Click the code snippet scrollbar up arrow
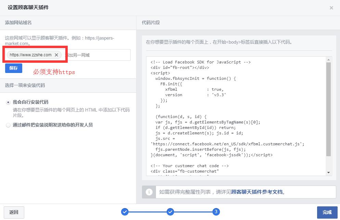The width and height of the screenshot is (340, 220). pos(328,59)
